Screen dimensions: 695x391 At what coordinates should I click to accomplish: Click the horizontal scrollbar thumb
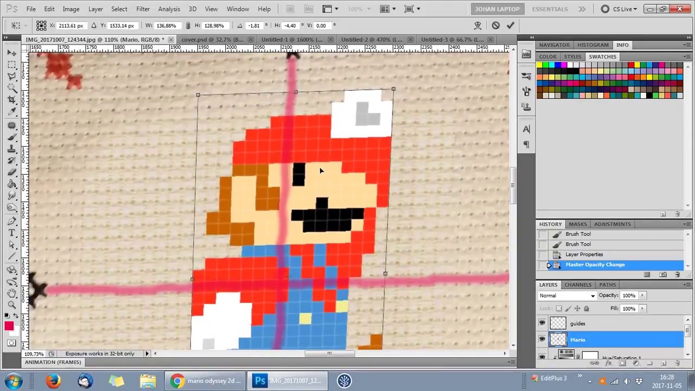329,354
